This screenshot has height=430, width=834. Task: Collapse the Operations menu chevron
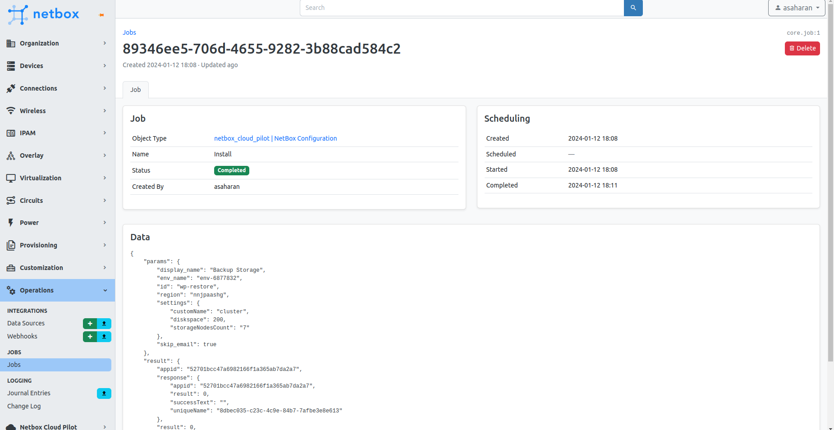click(105, 290)
